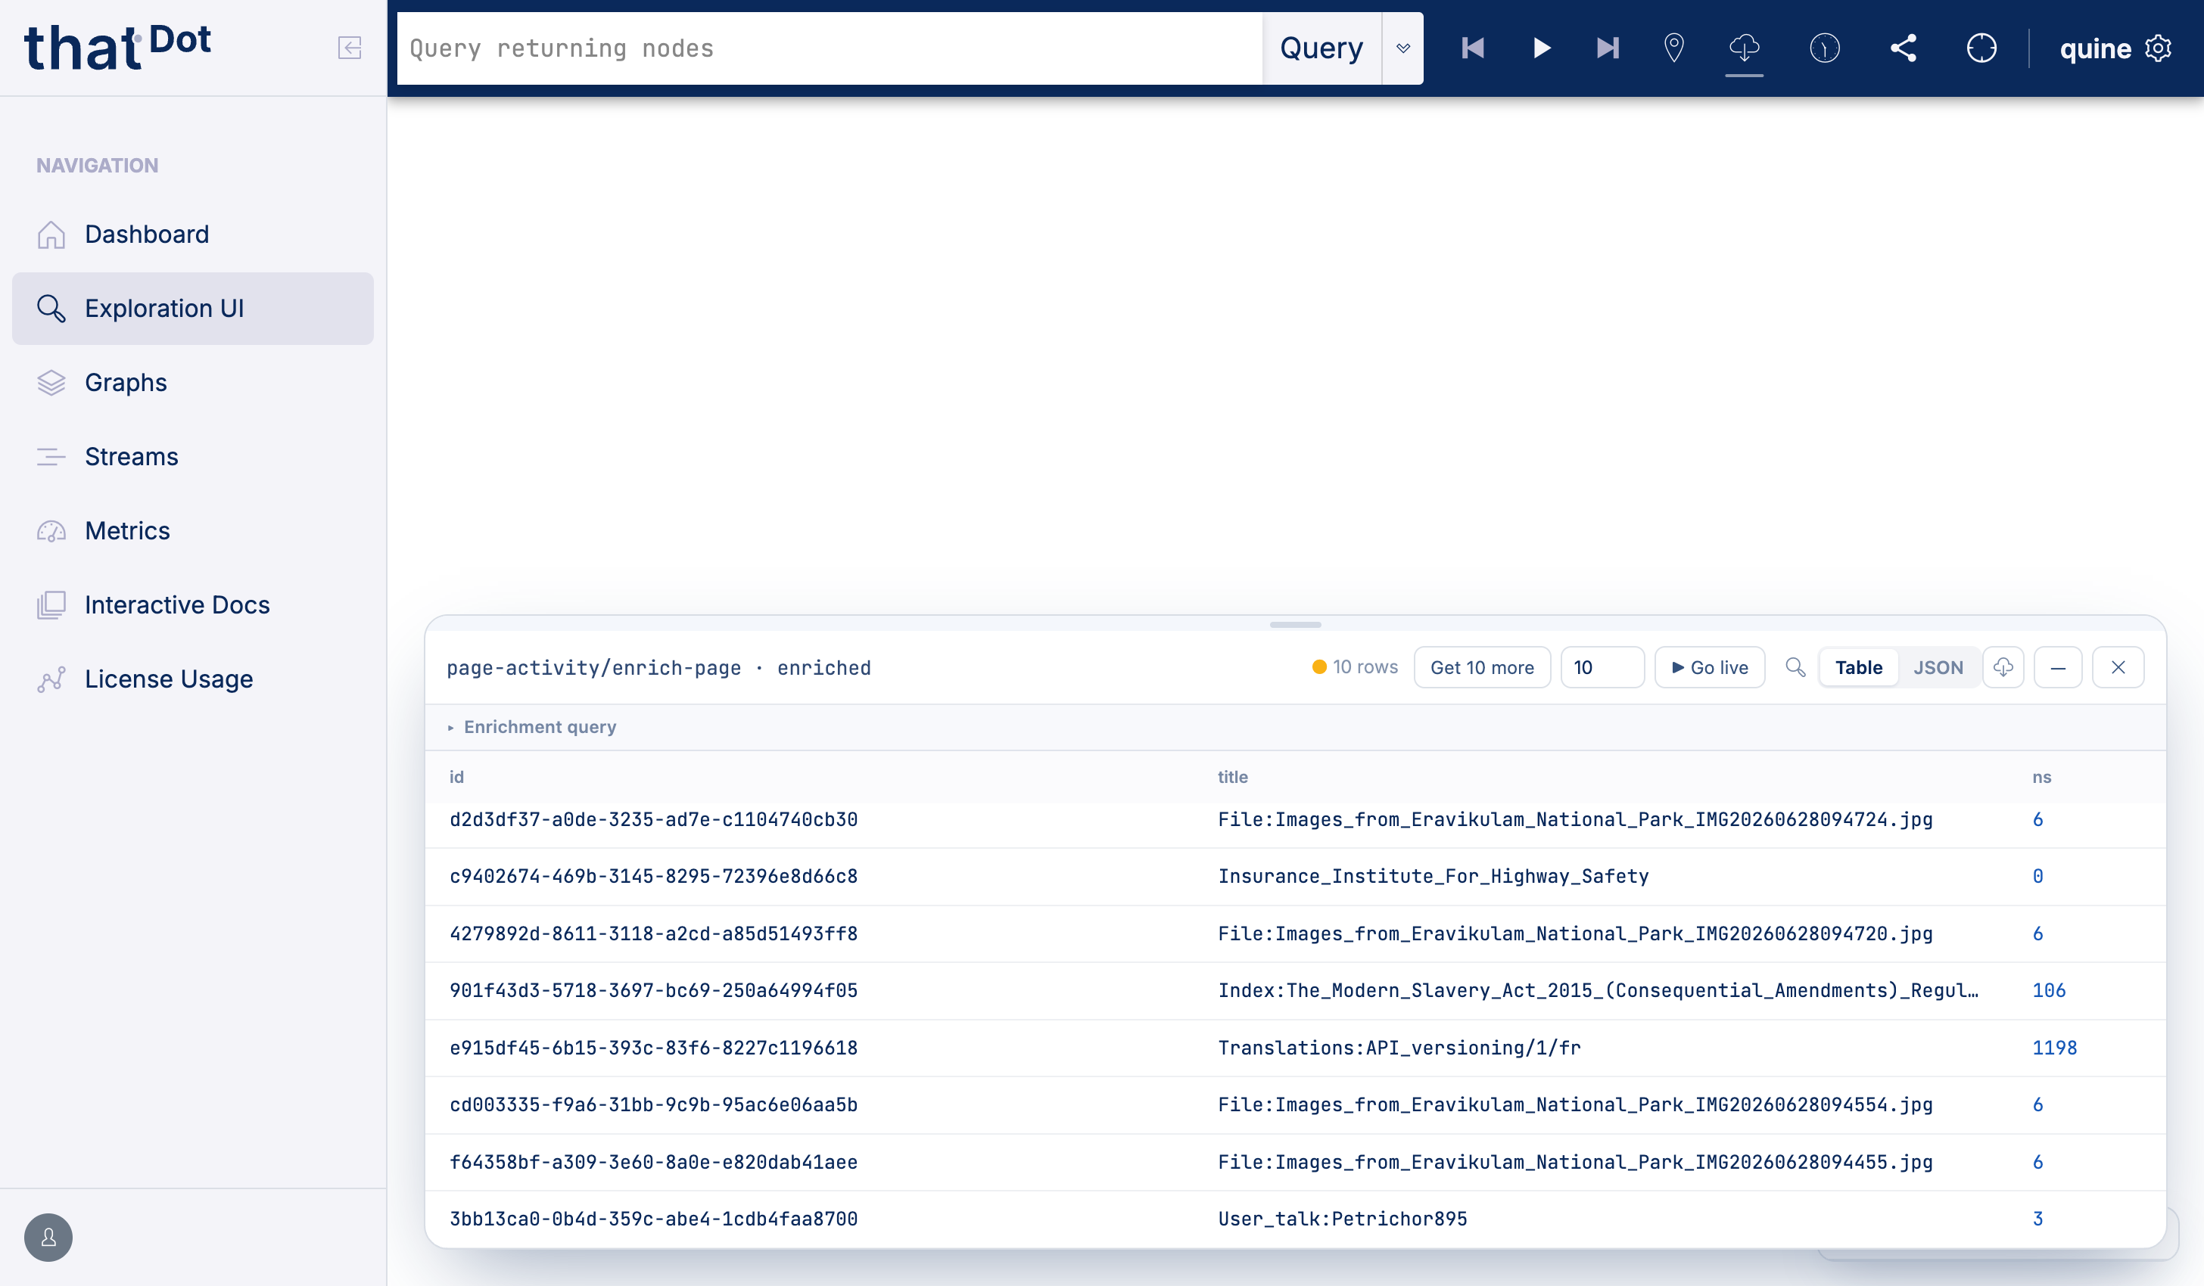Click the location pin checkpoint icon
The height and width of the screenshot is (1286, 2204).
pyautogui.click(x=1674, y=48)
